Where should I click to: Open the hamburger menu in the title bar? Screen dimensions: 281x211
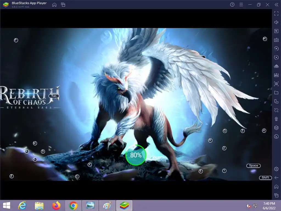tap(241, 5)
